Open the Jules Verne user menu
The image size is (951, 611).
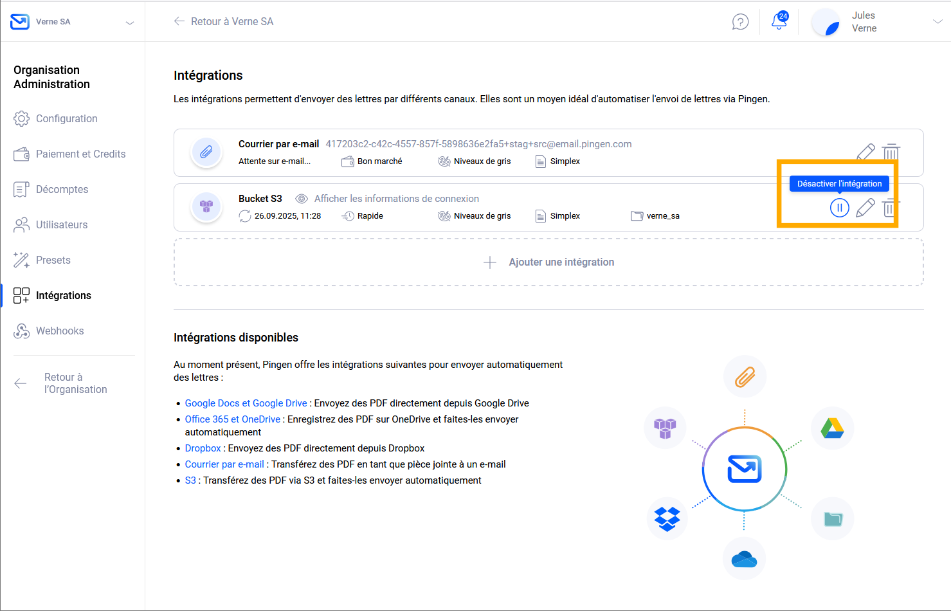937,22
